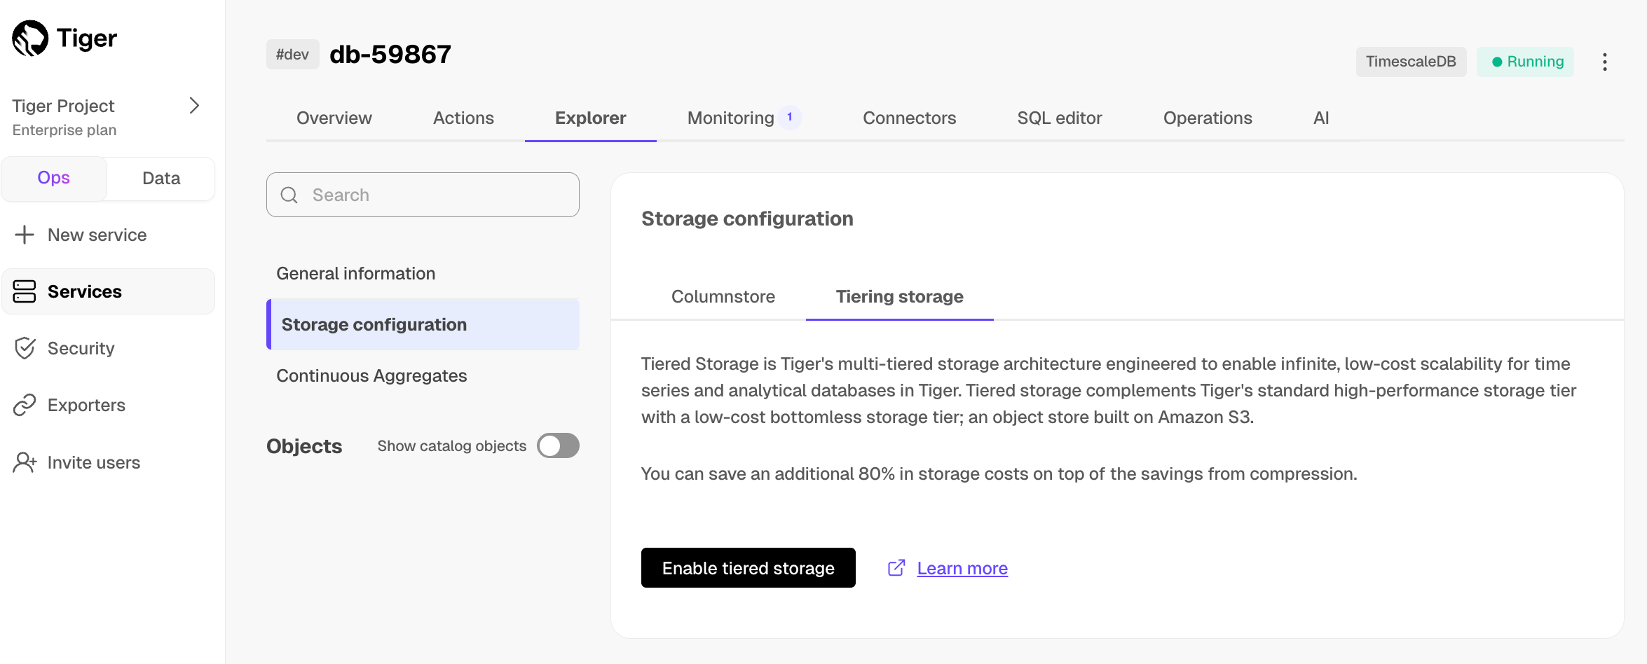The image size is (1647, 664).
Task: Click the magnifier icon in Search
Action: tap(289, 195)
